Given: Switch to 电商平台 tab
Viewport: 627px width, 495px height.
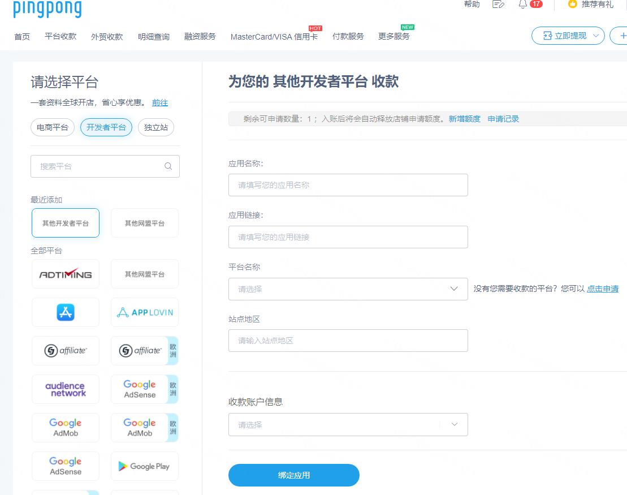Looking at the screenshot, I should (x=53, y=127).
